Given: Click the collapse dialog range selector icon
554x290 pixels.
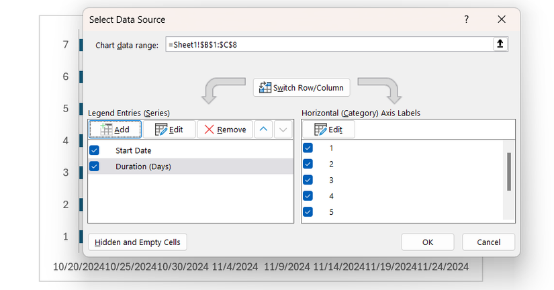Looking at the screenshot, I should click(500, 44).
